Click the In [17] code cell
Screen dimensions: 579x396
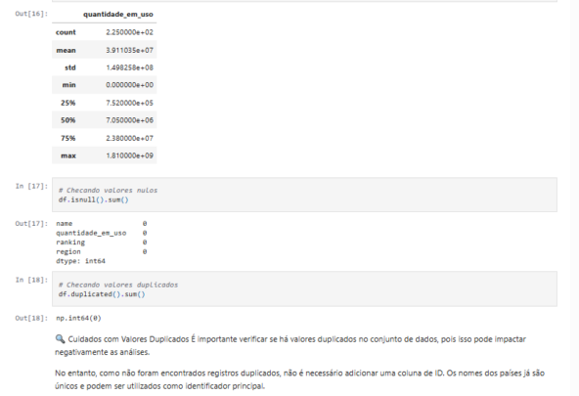pyautogui.click(x=304, y=195)
